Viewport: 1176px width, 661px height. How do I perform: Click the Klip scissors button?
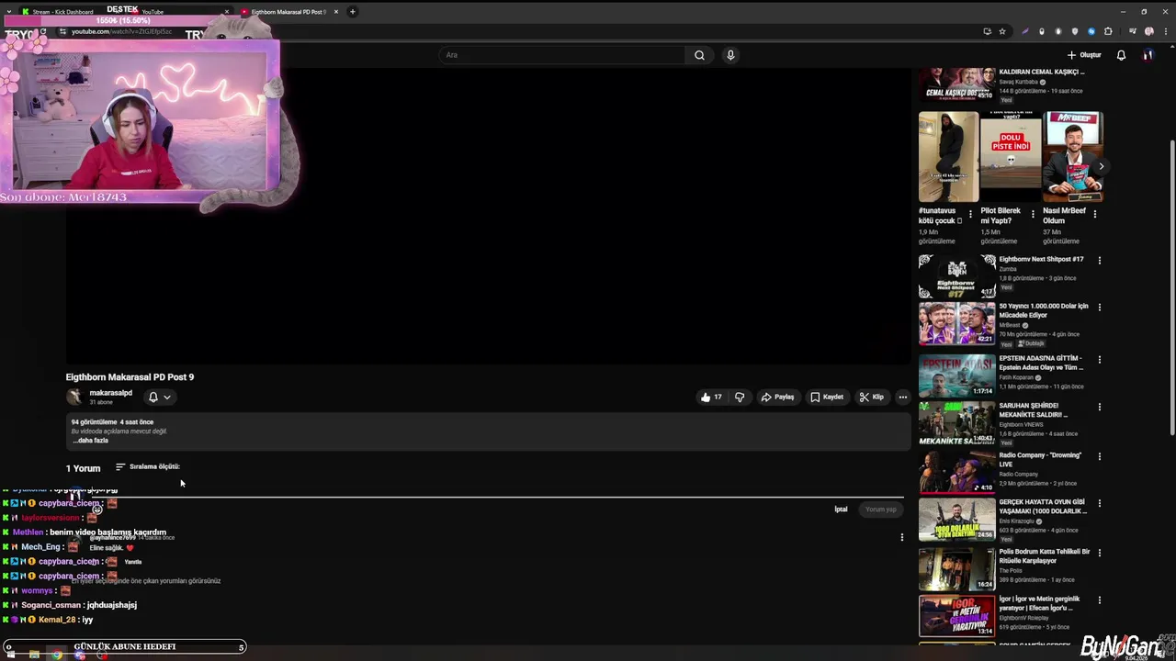click(871, 398)
